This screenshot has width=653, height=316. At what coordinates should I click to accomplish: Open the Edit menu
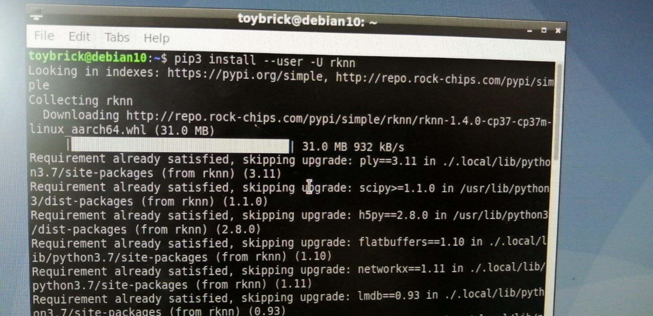[x=79, y=37]
